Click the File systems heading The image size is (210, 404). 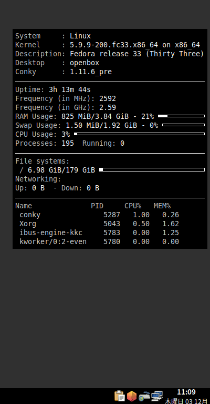43,161
